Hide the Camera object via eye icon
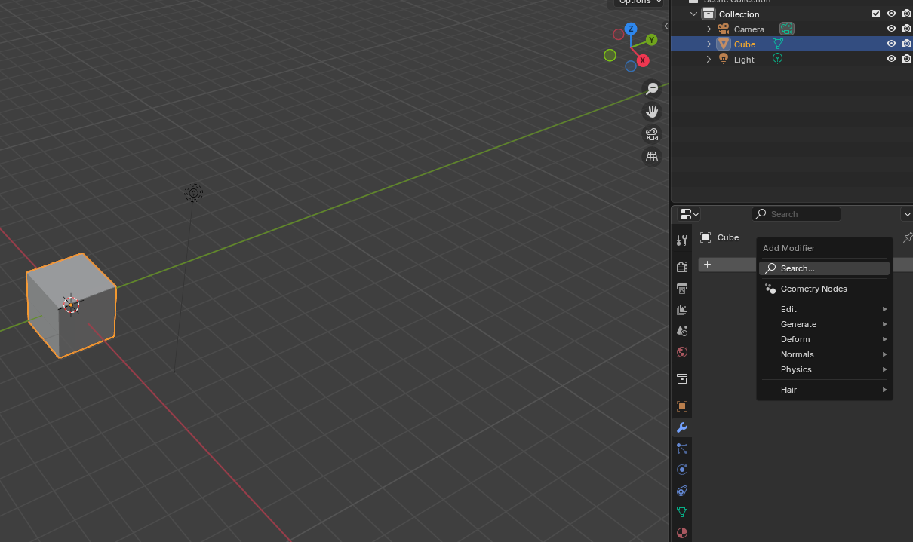The height and width of the screenshot is (542, 913). coord(891,29)
